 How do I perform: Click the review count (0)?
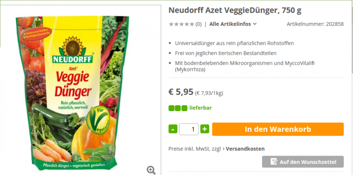[198, 24]
